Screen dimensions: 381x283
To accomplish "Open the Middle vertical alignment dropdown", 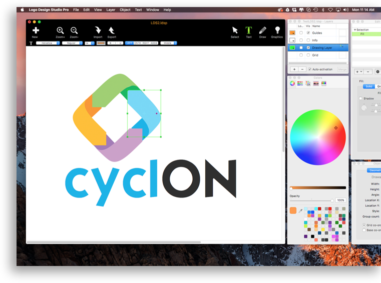I will coord(169,43).
